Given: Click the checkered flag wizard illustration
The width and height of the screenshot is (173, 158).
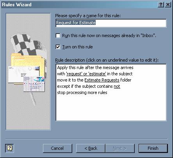Looking at the screenshot, I should 27,44.
